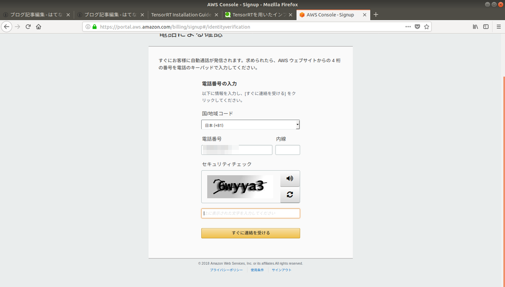Close the TensorRT Installation Guide tab
The height and width of the screenshot is (287, 505).
click(216, 15)
